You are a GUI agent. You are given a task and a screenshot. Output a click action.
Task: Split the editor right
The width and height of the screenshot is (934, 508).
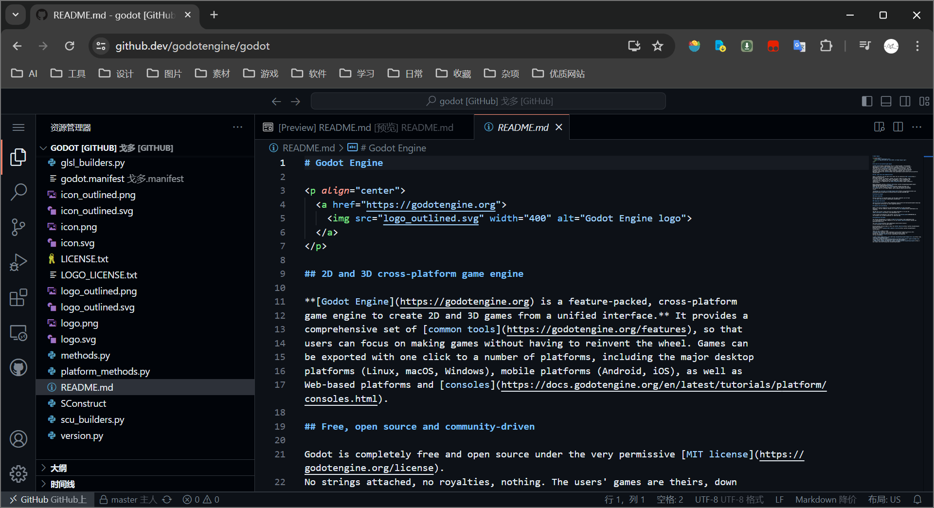tap(898, 127)
